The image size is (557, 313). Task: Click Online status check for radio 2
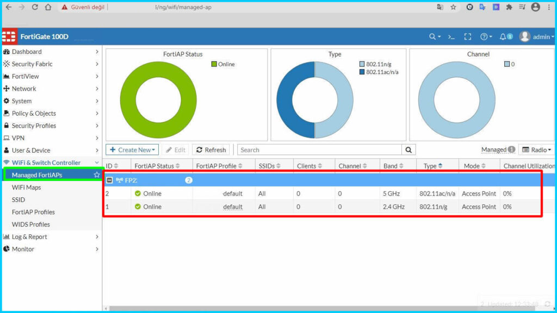(138, 193)
